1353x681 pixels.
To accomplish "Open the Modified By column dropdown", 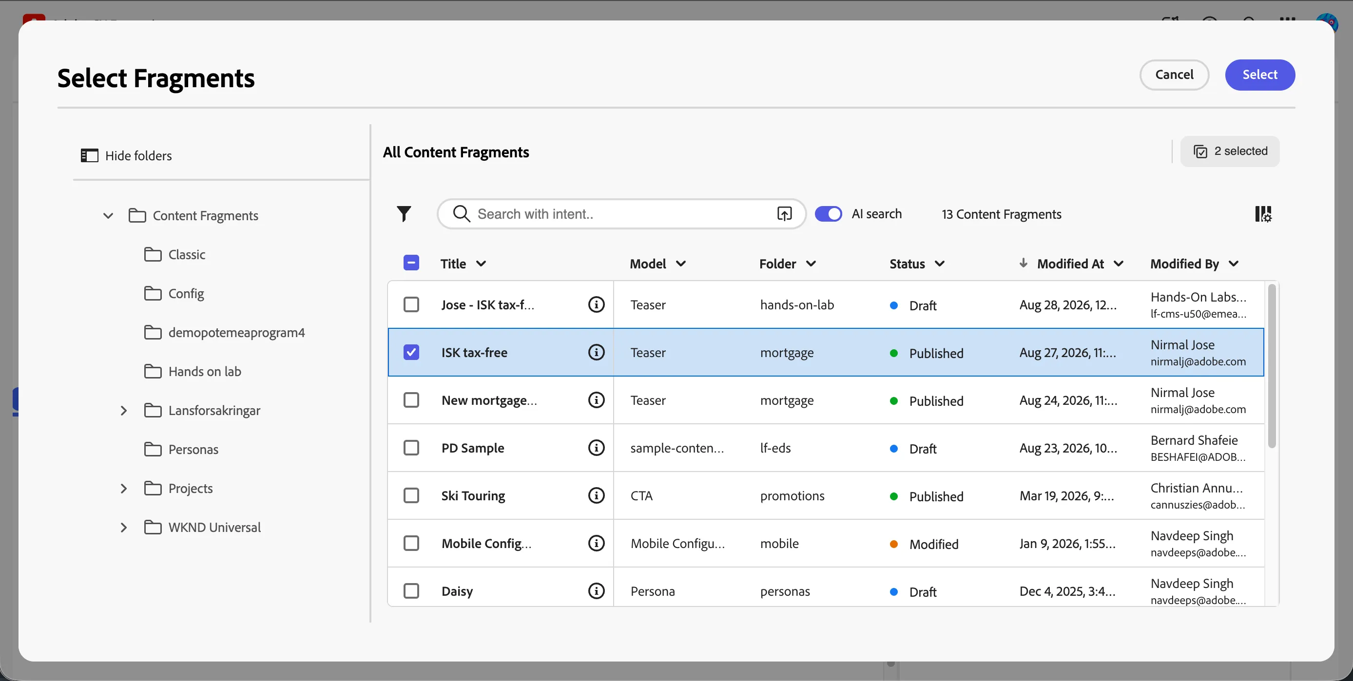I will coord(1234,264).
